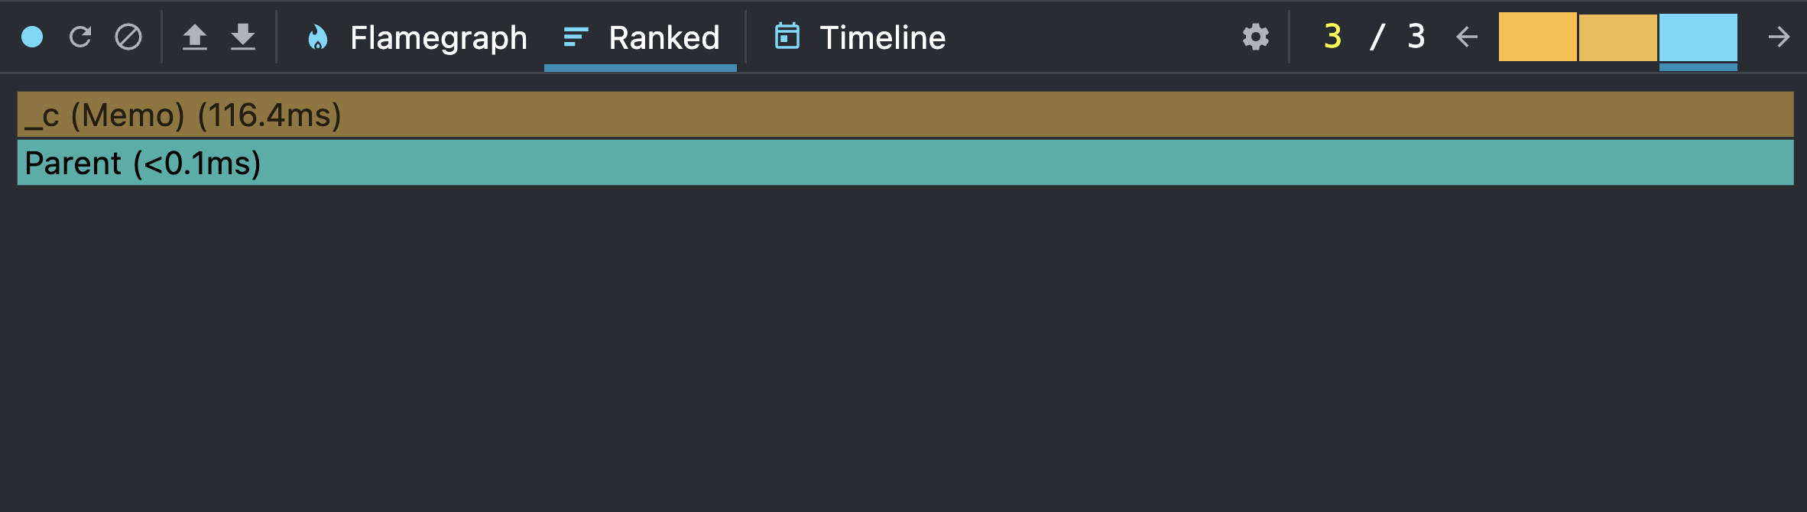Screen dimensions: 1807x512
Task: Clear profiling data
Action: (128, 37)
